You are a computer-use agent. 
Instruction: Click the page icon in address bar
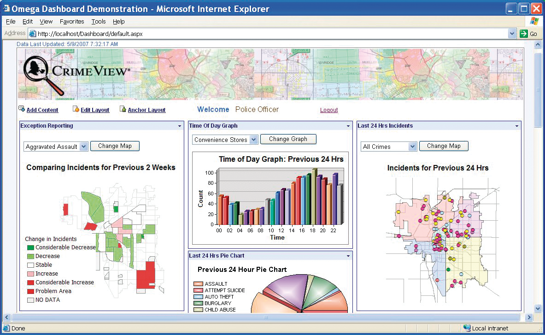(x=32, y=34)
